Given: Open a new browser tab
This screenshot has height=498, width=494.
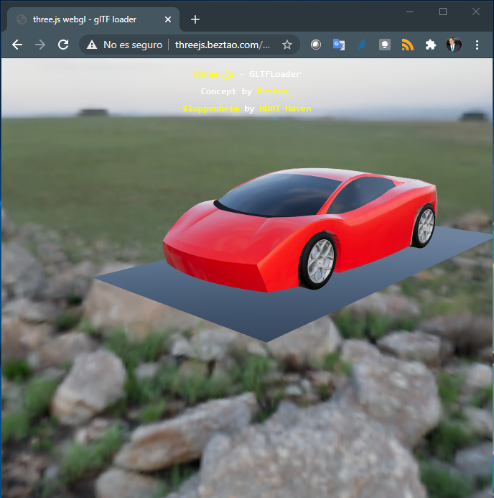Looking at the screenshot, I should [195, 19].
